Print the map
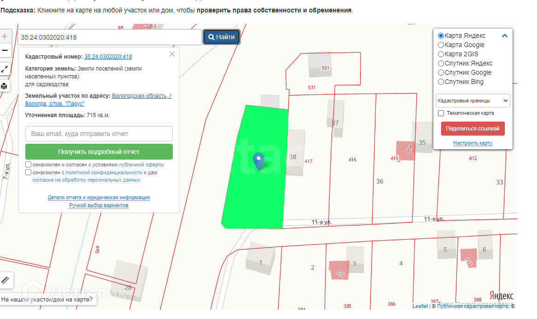This screenshot has height=319, width=537. [x=5, y=86]
